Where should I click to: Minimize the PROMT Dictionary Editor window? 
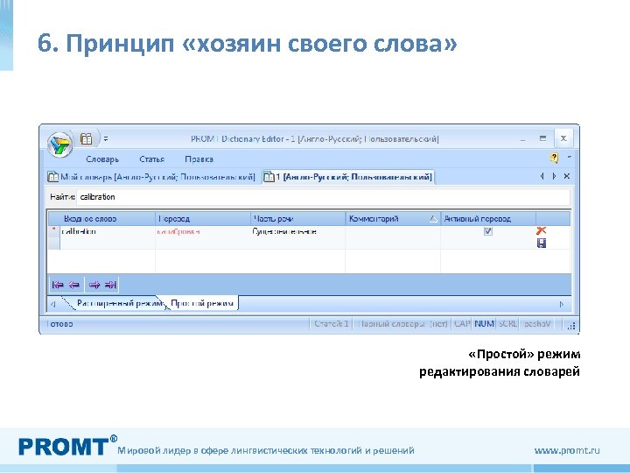tap(522, 139)
